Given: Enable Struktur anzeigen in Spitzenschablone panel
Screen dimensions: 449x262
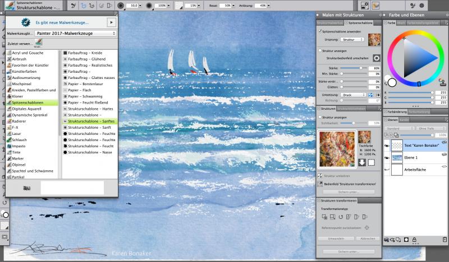Looking at the screenshot, I should pos(319,50).
